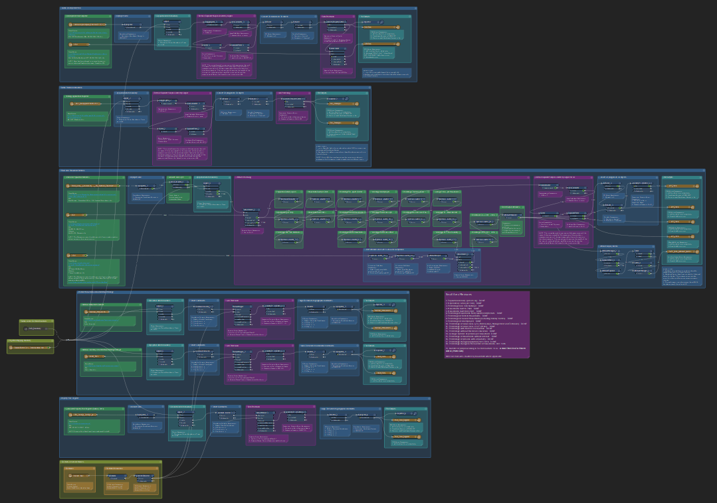Collapse the bottom olive bookmark via its corner icon
This screenshot has width=717, height=503.
(160, 462)
